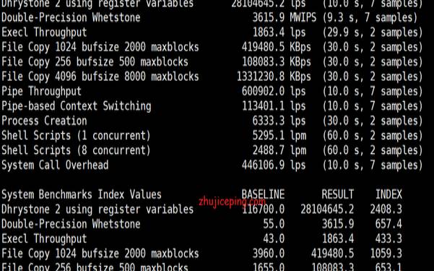The height and width of the screenshot is (271, 434).
Task: Click the "INDEX" column header
Action: 389,194
